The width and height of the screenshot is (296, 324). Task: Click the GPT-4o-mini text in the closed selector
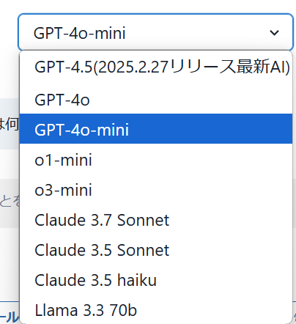tap(80, 33)
